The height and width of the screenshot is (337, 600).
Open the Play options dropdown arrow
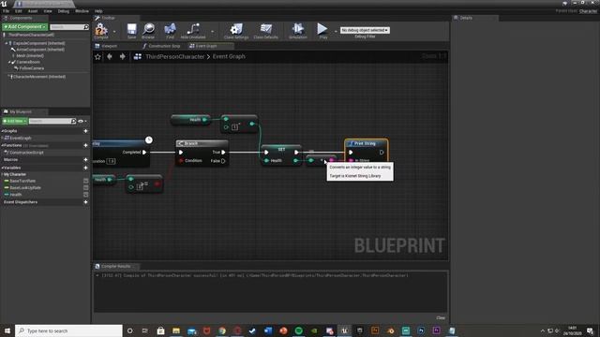coord(336,31)
